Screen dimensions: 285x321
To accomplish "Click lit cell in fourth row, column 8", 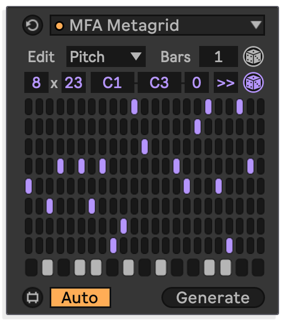I will [103, 166].
